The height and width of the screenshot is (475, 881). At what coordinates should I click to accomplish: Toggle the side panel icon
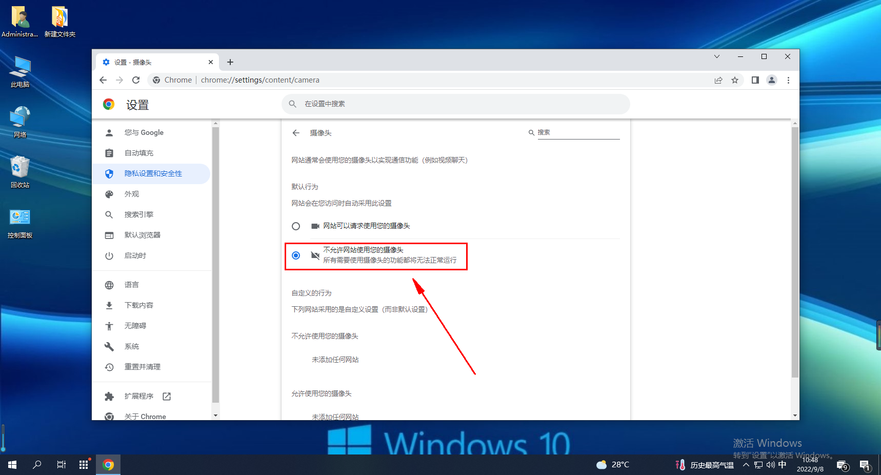755,80
